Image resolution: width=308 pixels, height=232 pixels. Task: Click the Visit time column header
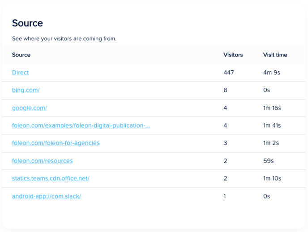point(275,55)
